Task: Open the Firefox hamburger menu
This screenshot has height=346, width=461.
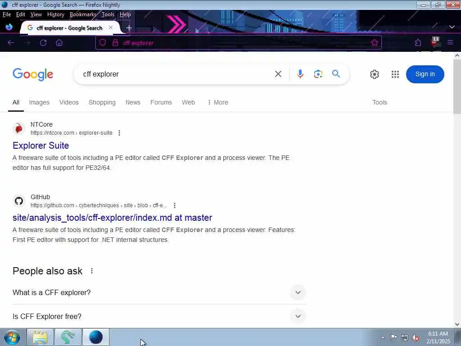Action: [450, 43]
